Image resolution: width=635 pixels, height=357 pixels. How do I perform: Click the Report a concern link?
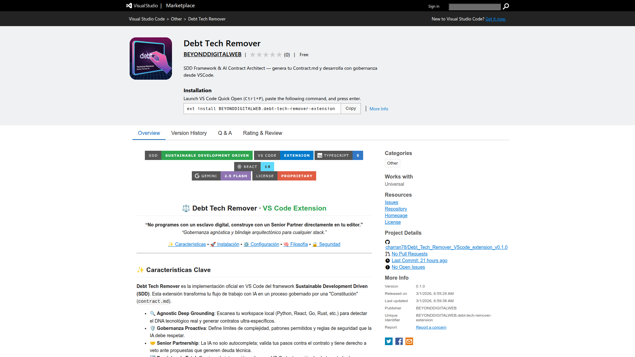[431, 327]
